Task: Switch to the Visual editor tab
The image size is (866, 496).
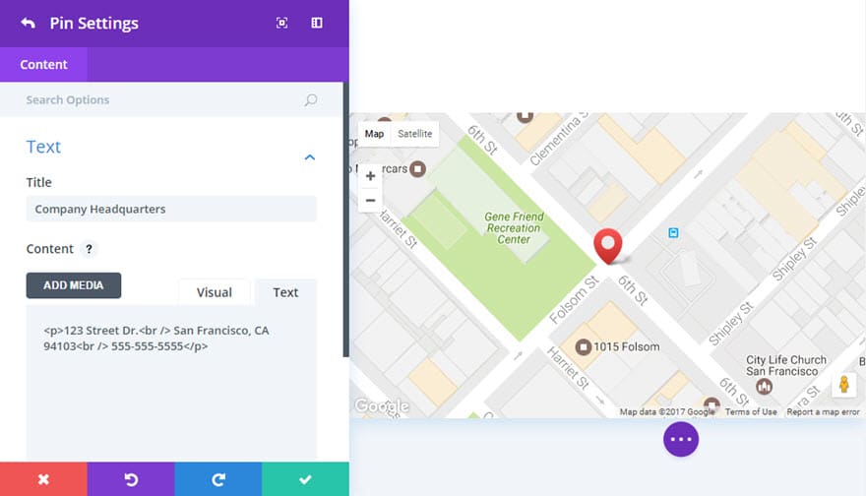Action: coord(214,292)
